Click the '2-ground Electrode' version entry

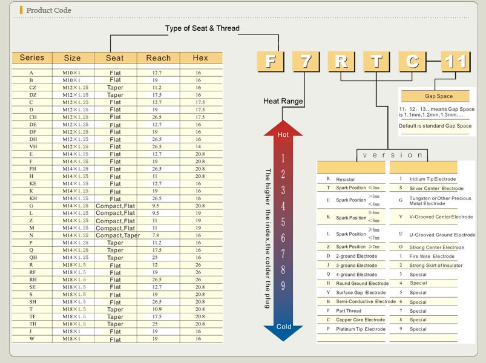pos(356,256)
